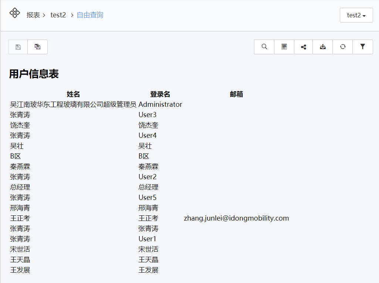Click the 登录名 column header
The width and height of the screenshot is (379, 283).
click(x=160, y=94)
